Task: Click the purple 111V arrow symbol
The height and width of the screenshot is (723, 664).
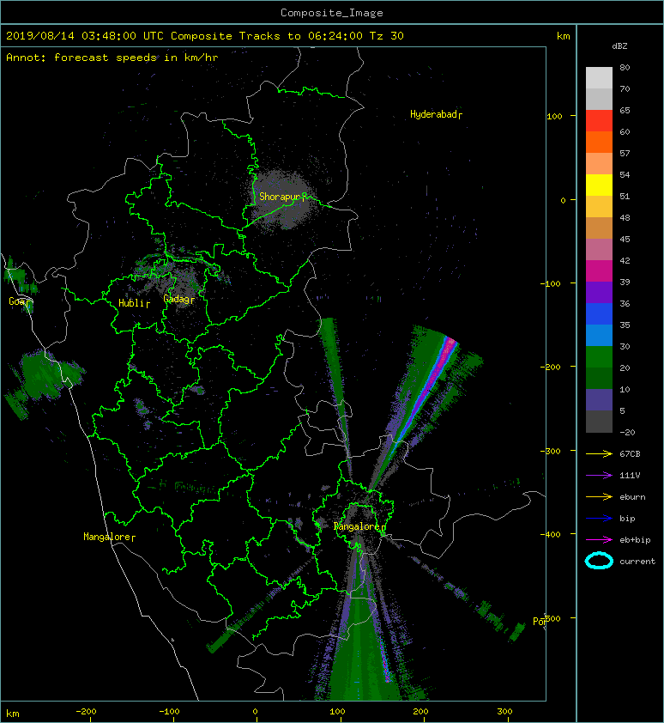Action: [x=599, y=476]
